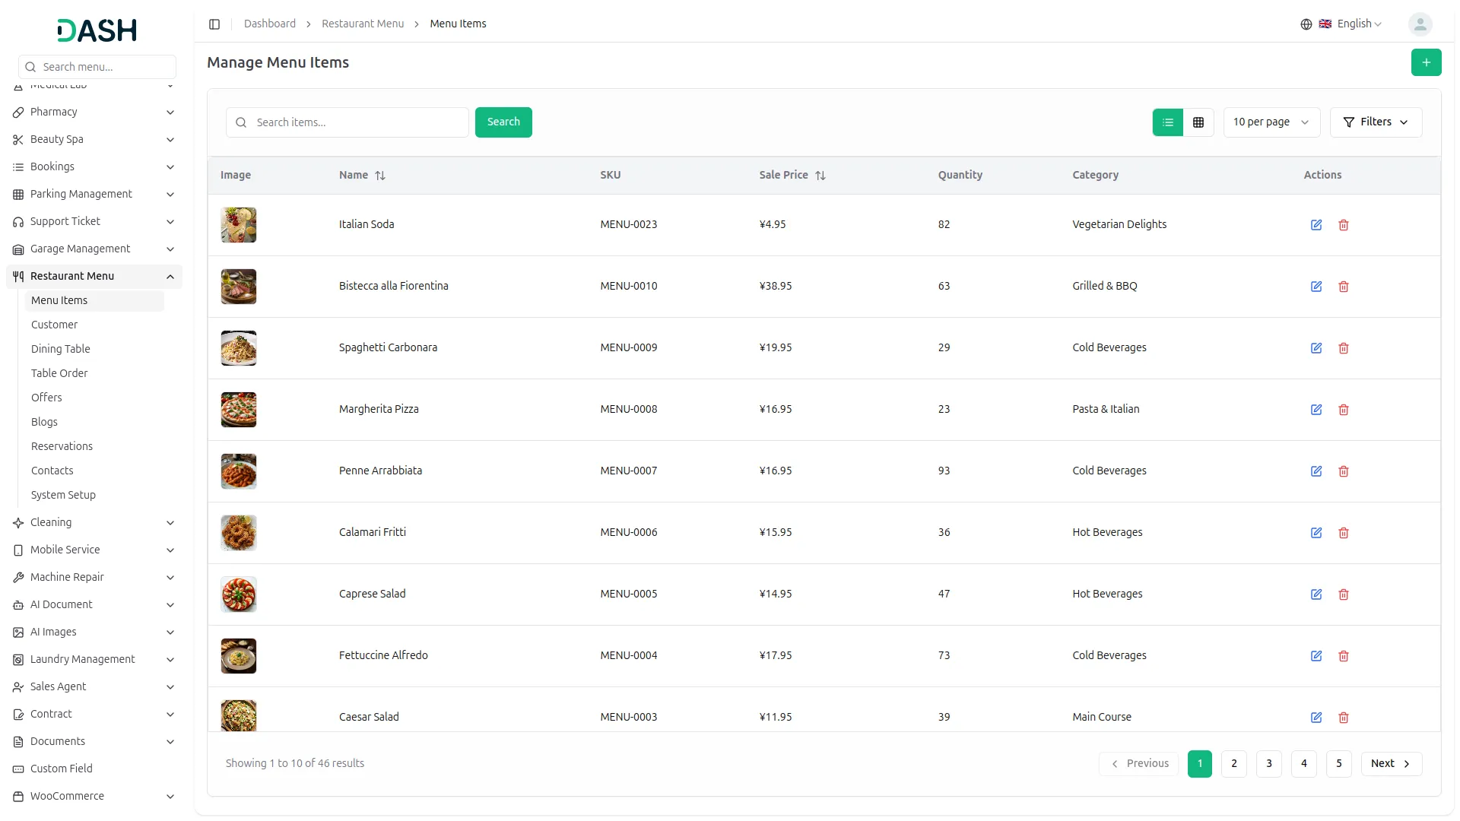The image size is (1460, 821).
Task: Go to Reservations submenu item
Action: click(x=62, y=446)
